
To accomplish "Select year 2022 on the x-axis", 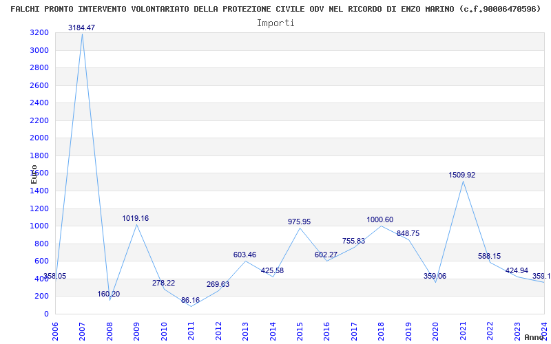I will pos(490,331).
